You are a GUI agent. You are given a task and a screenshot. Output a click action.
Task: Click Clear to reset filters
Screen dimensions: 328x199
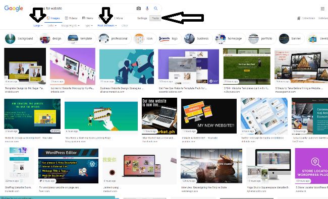tap(125, 26)
